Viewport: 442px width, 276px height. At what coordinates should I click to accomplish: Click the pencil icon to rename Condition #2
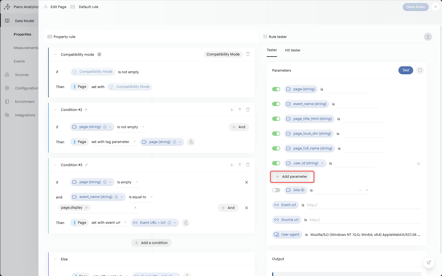pyautogui.click(x=86, y=110)
